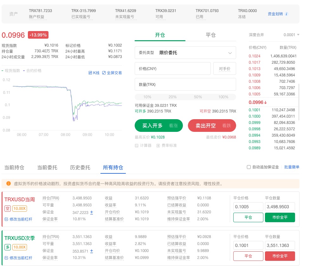Click the 最高买价 ¥0.1028 value
This screenshot has width=309, height=271.
[x=158, y=137]
